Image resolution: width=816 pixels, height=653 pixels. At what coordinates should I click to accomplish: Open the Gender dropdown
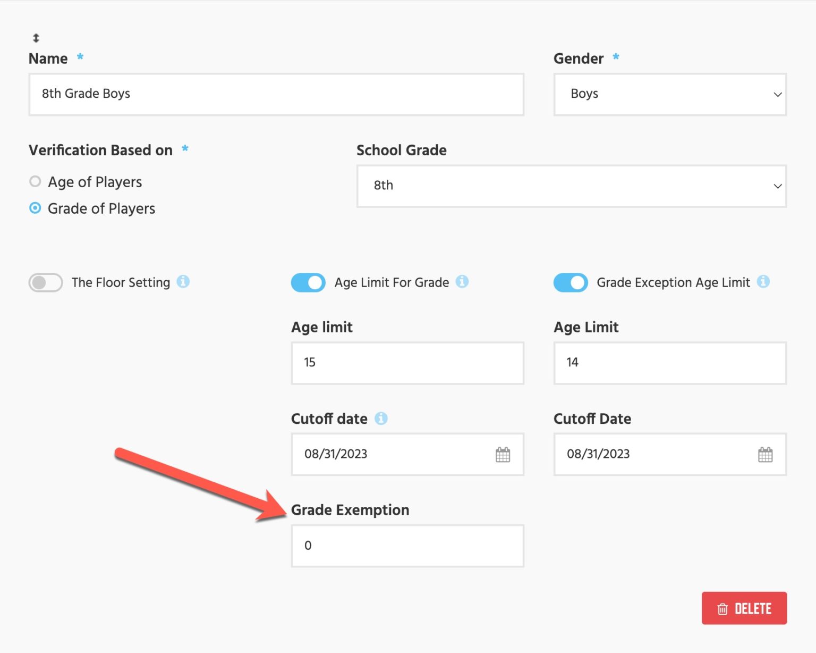669,94
